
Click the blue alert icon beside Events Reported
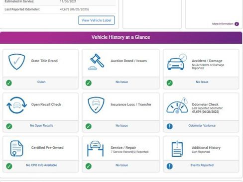169,166
